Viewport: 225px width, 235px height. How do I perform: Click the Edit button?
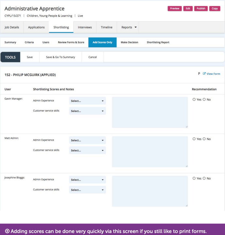[188, 9]
